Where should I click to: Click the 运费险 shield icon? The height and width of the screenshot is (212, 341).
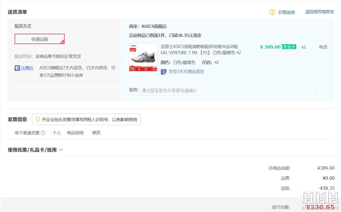(x=17, y=68)
